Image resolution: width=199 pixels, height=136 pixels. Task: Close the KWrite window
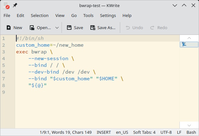click(193, 5)
